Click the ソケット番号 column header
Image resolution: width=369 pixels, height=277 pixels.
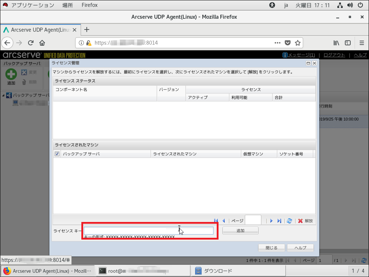295,154
